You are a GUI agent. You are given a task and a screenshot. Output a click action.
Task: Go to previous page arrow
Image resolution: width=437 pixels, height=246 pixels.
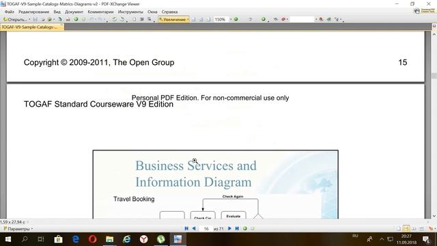pos(194,228)
